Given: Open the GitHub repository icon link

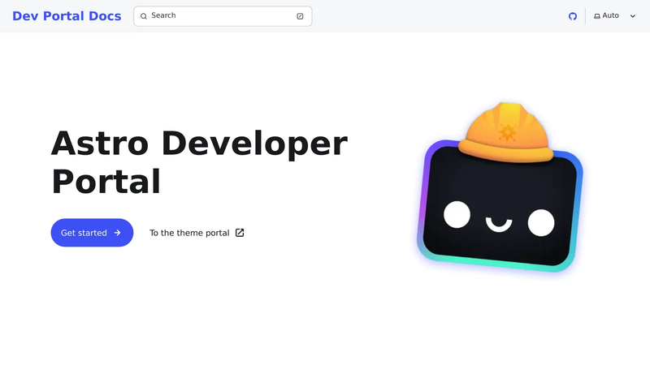Looking at the screenshot, I should click(573, 16).
